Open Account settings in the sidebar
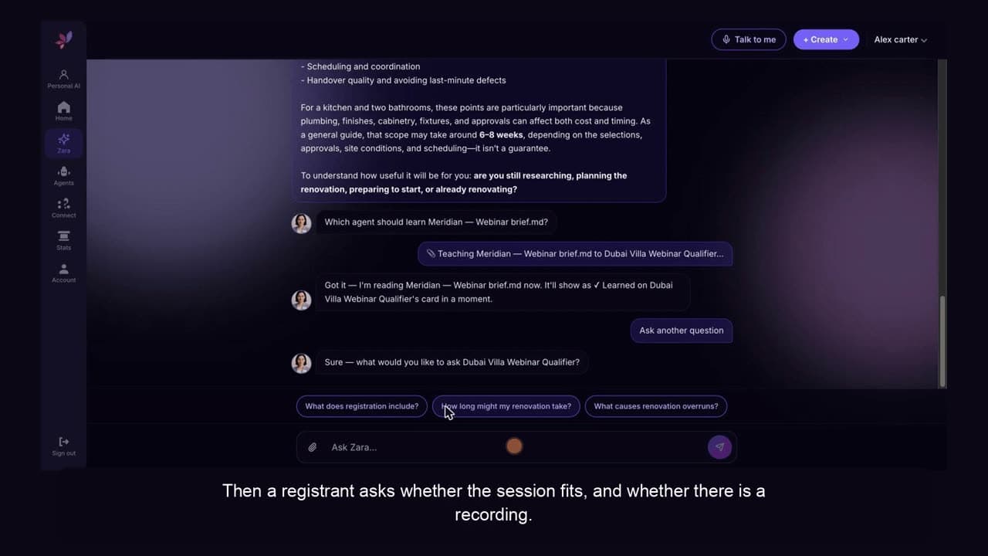Viewport: 988px width, 556px height. pos(63,273)
